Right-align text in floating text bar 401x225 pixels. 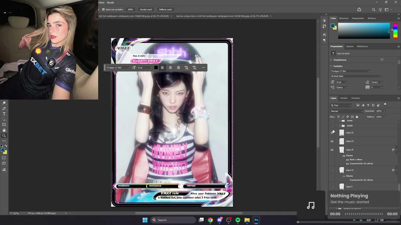178,67
